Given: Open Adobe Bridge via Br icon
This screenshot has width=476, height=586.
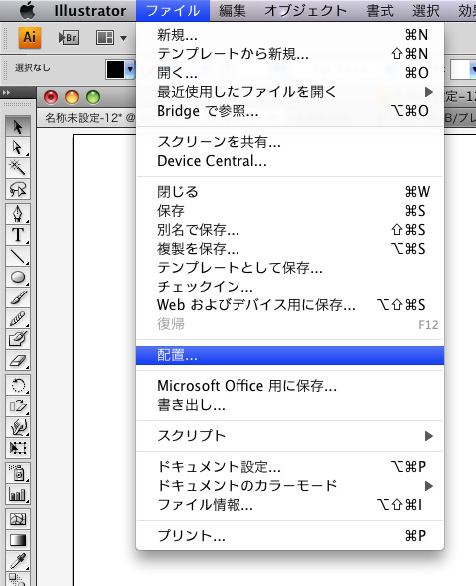Looking at the screenshot, I should click(x=69, y=38).
